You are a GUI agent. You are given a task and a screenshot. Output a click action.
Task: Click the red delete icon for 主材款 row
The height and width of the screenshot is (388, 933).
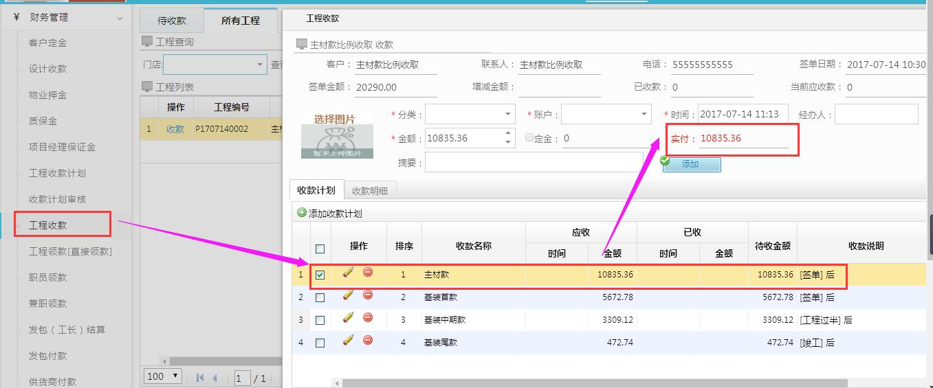click(x=368, y=273)
